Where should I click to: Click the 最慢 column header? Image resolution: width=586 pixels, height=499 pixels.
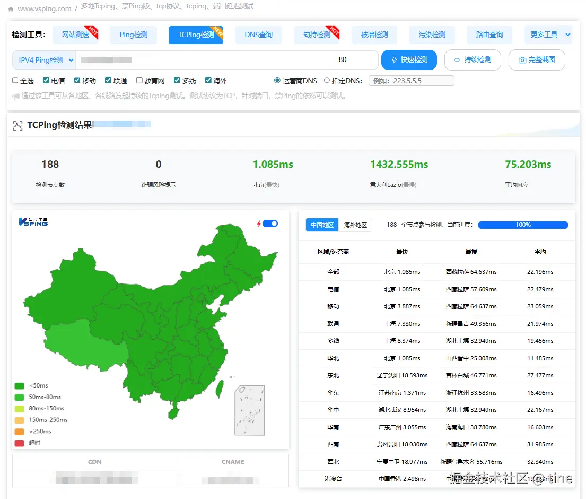[x=471, y=252]
